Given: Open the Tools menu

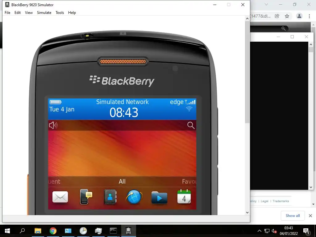Looking at the screenshot, I should [x=60, y=12].
